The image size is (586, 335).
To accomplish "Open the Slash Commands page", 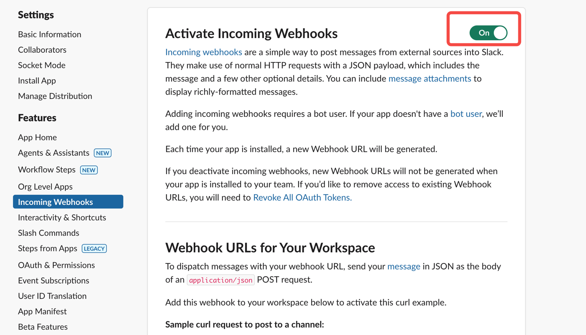I will tap(49, 233).
